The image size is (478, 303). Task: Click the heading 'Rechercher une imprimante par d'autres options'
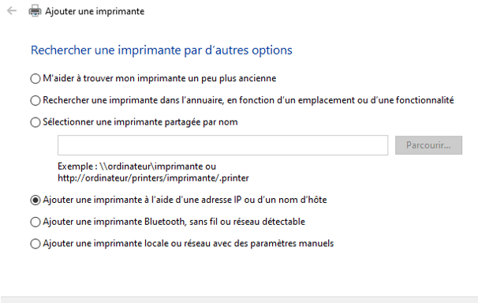pyautogui.click(x=162, y=50)
